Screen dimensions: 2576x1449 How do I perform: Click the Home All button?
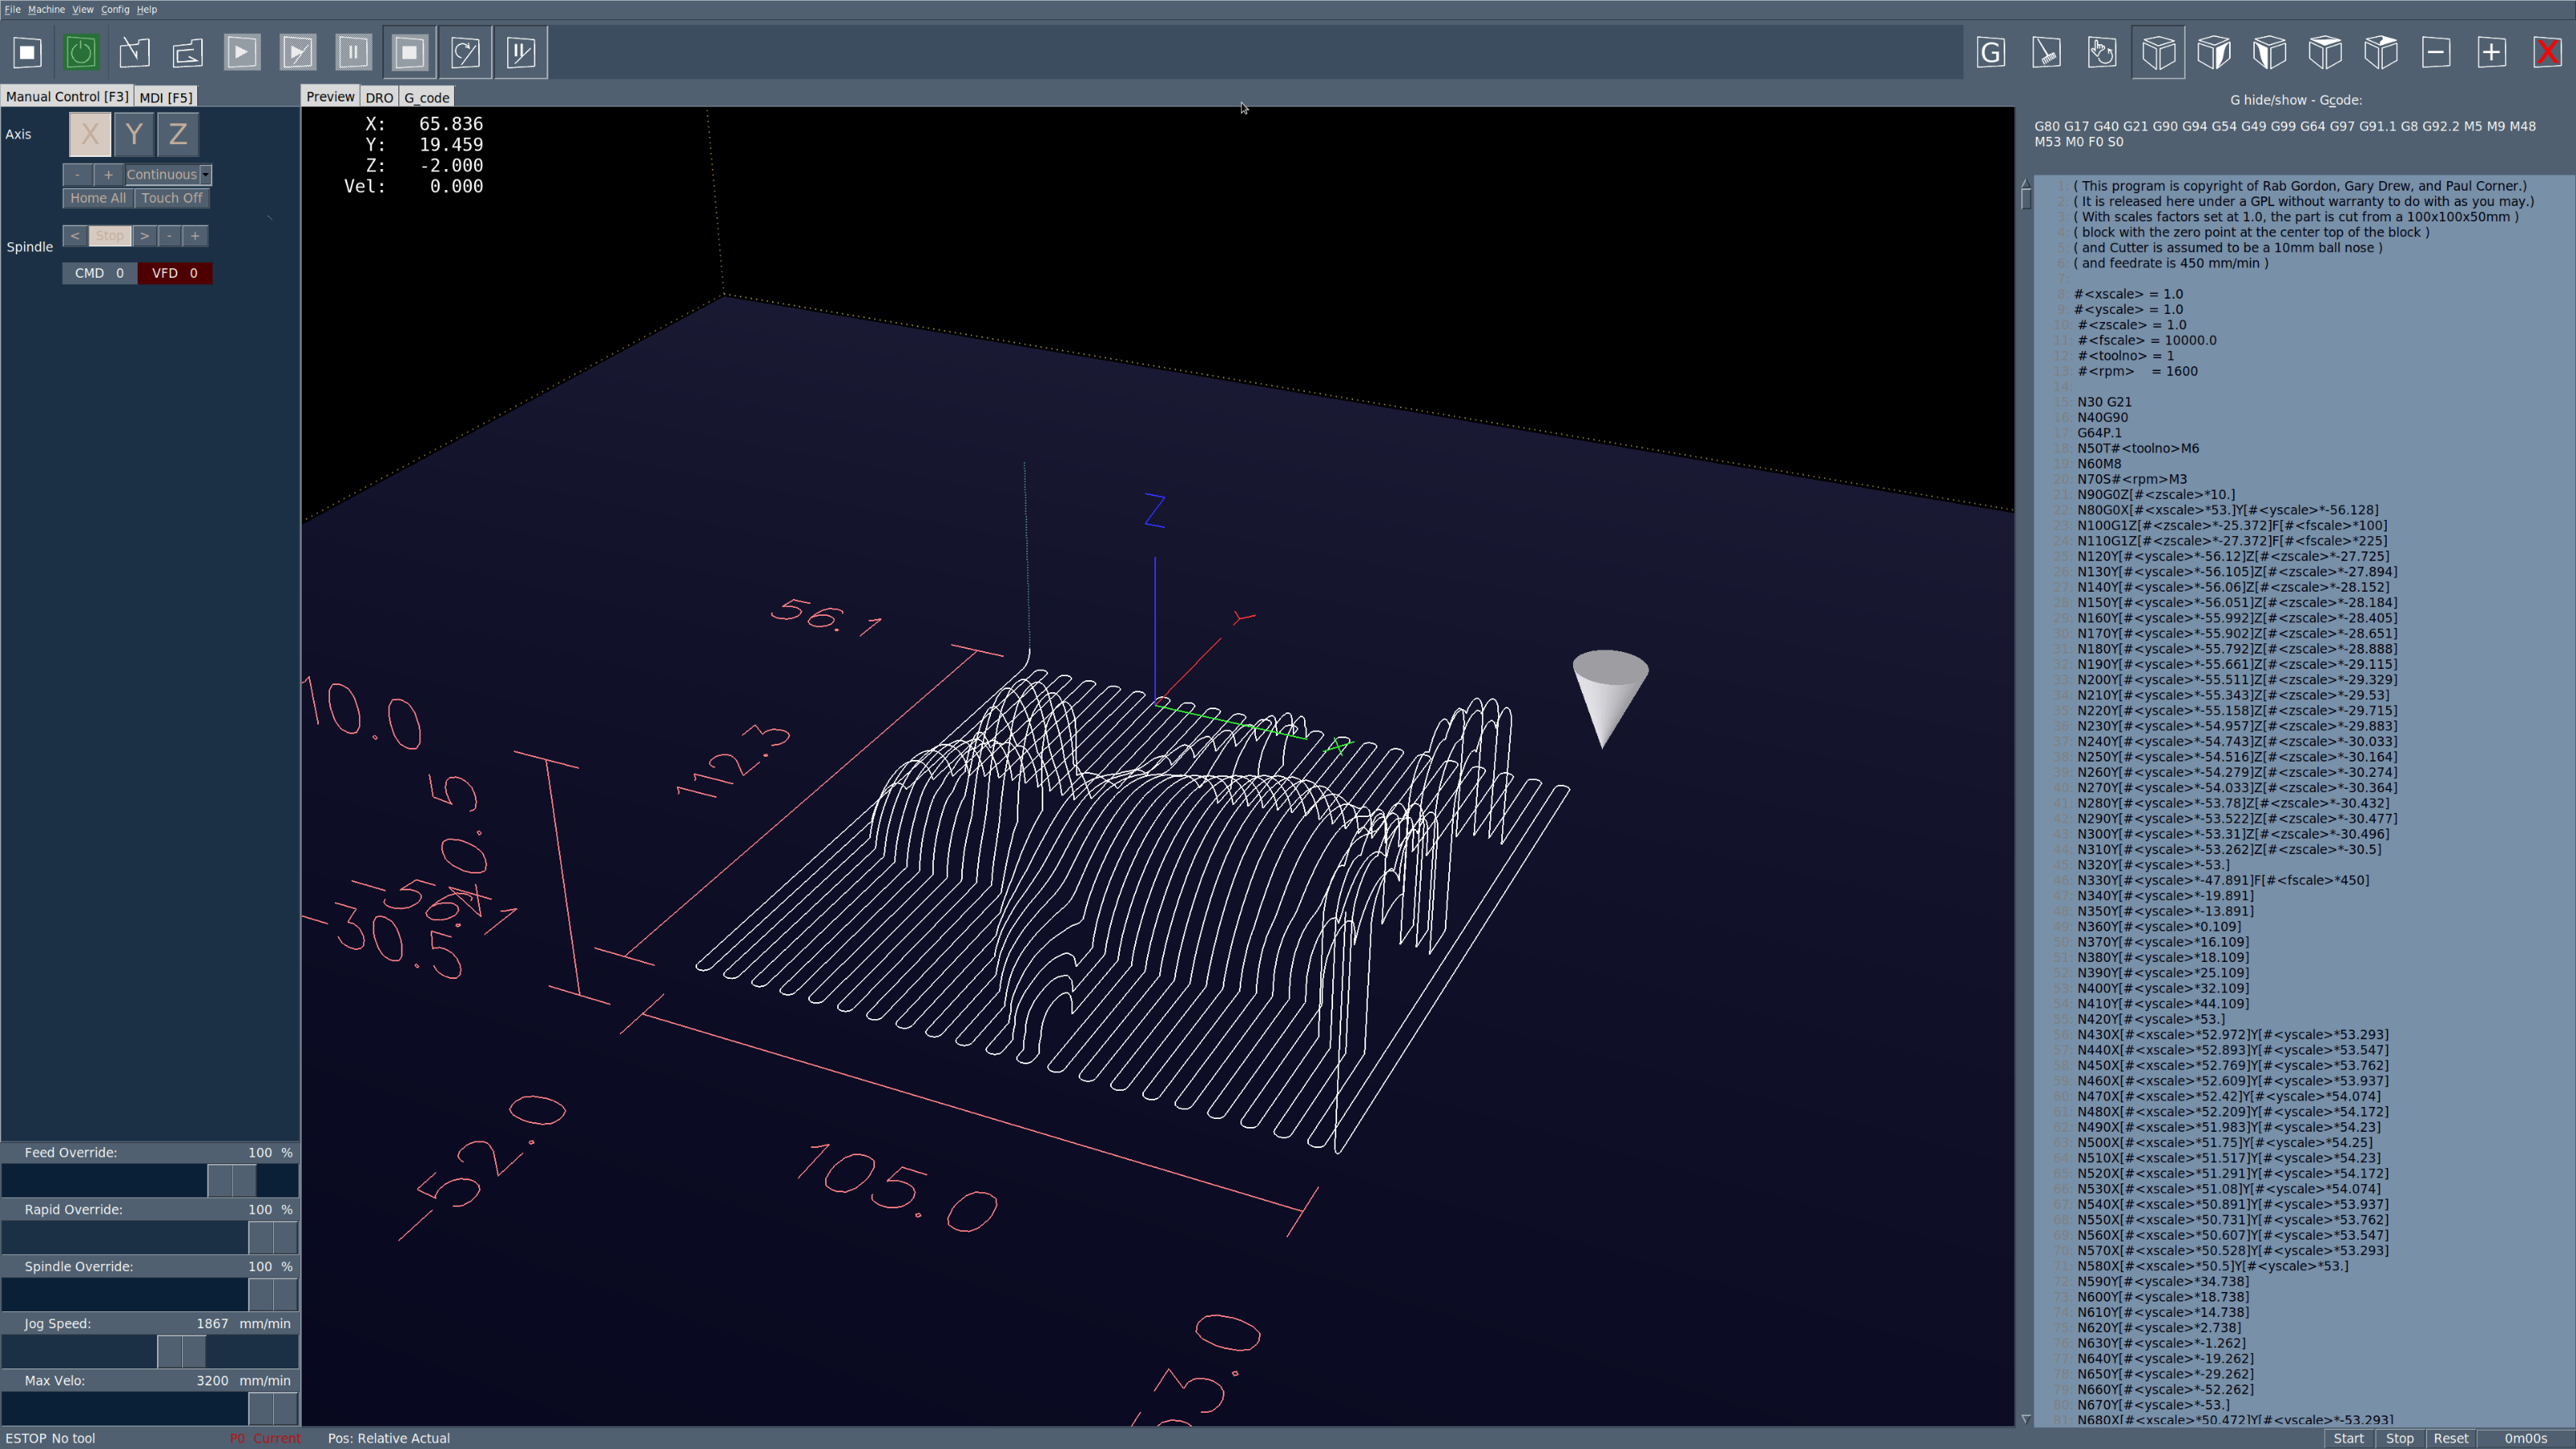[x=98, y=198]
